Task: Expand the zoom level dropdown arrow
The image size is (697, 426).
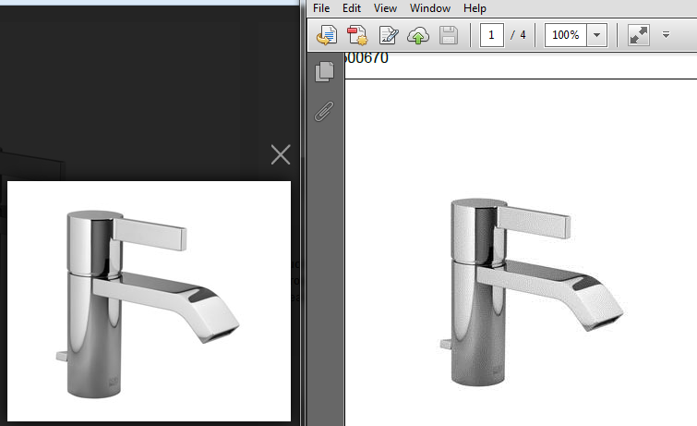Action: 596,36
